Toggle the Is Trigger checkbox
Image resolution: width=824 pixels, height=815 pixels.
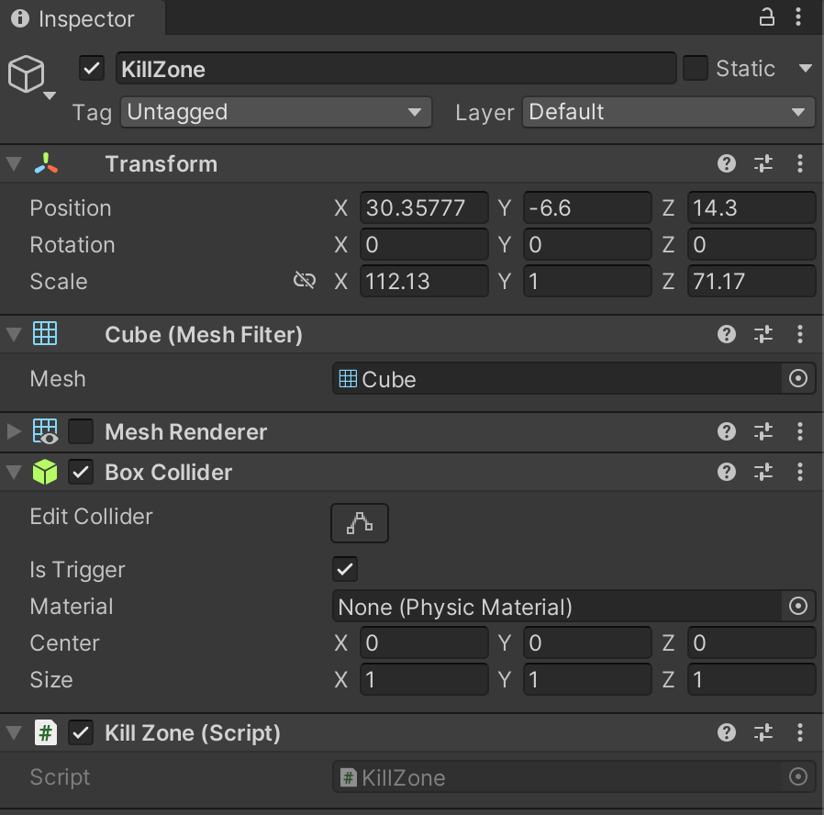[345, 569]
